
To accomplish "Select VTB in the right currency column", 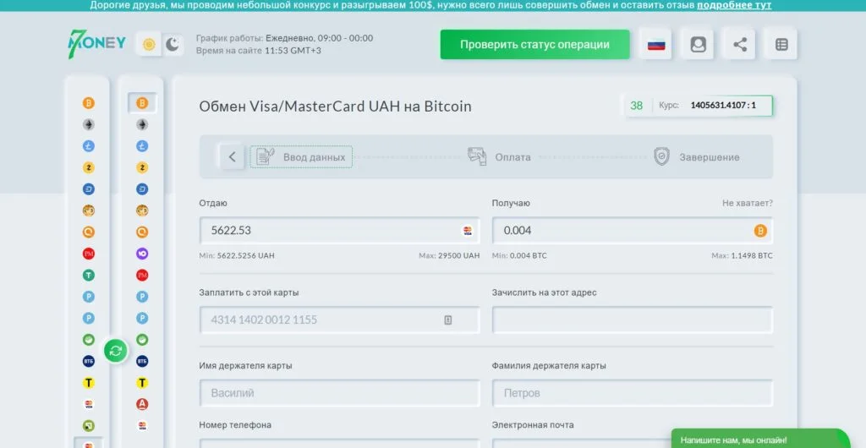I will 142,362.
